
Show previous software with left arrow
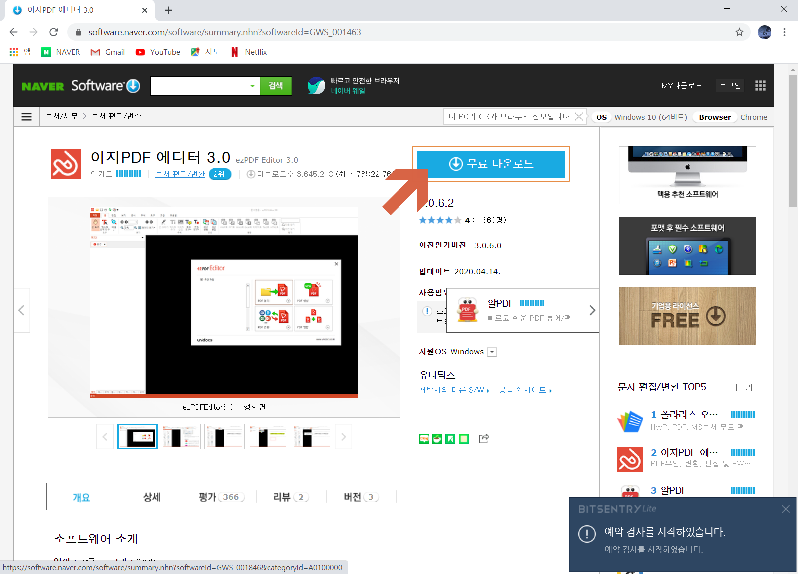(x=21, y=310)
